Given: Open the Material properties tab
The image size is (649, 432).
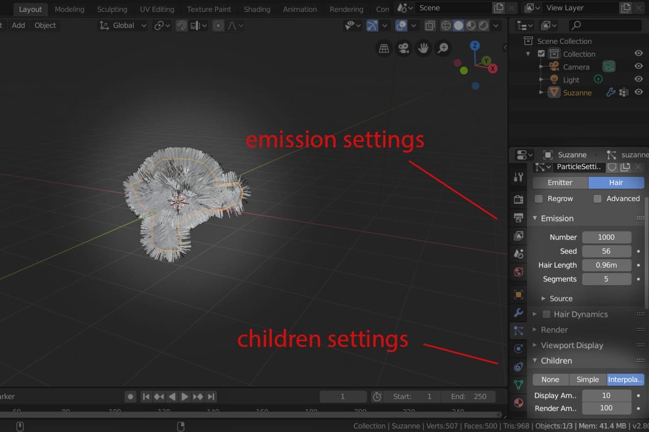Looking at the screenshot, I should pyautogui.click(x=518, y=403).
